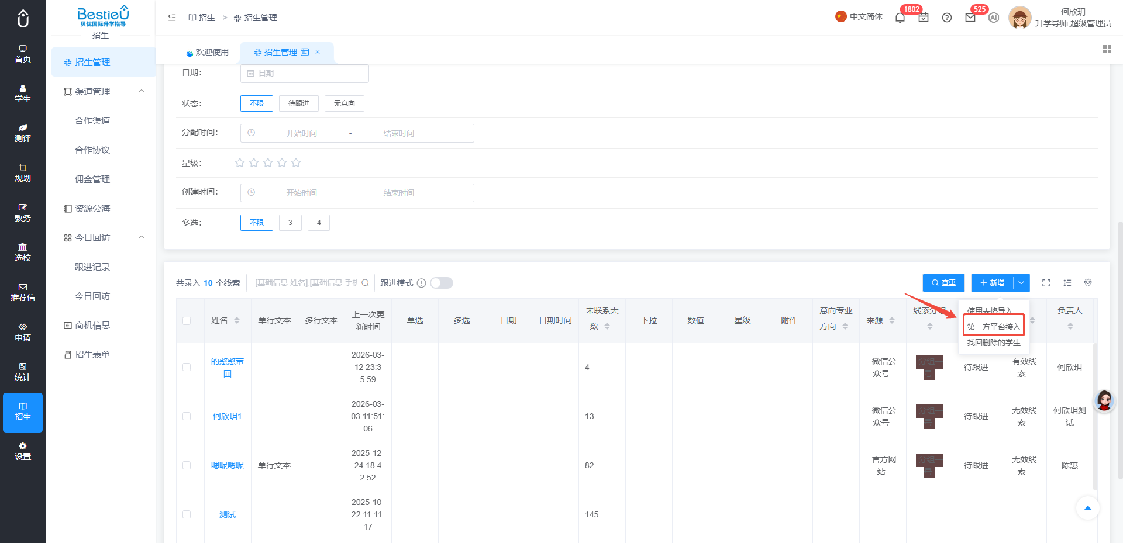Toggle the 跟进模式 switch
1123x543 pixels.
point(442,283)
